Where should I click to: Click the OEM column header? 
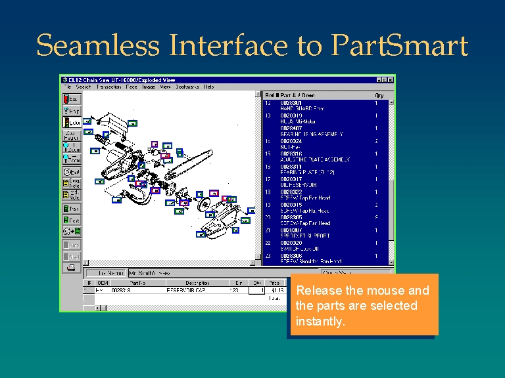[103, 283]
